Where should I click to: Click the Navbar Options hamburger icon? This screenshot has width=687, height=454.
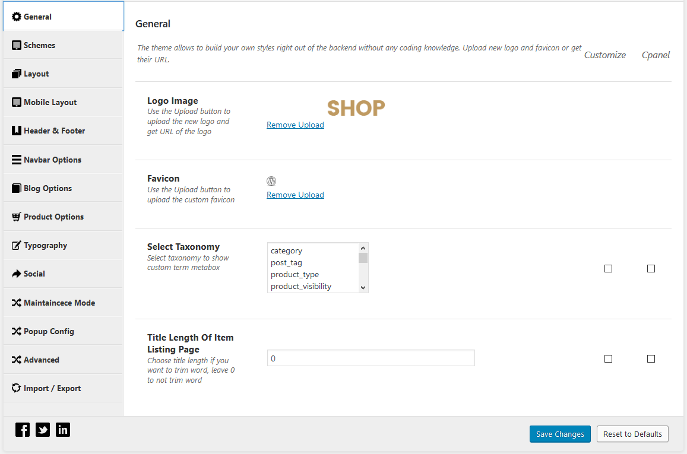(x=17, y=160)
